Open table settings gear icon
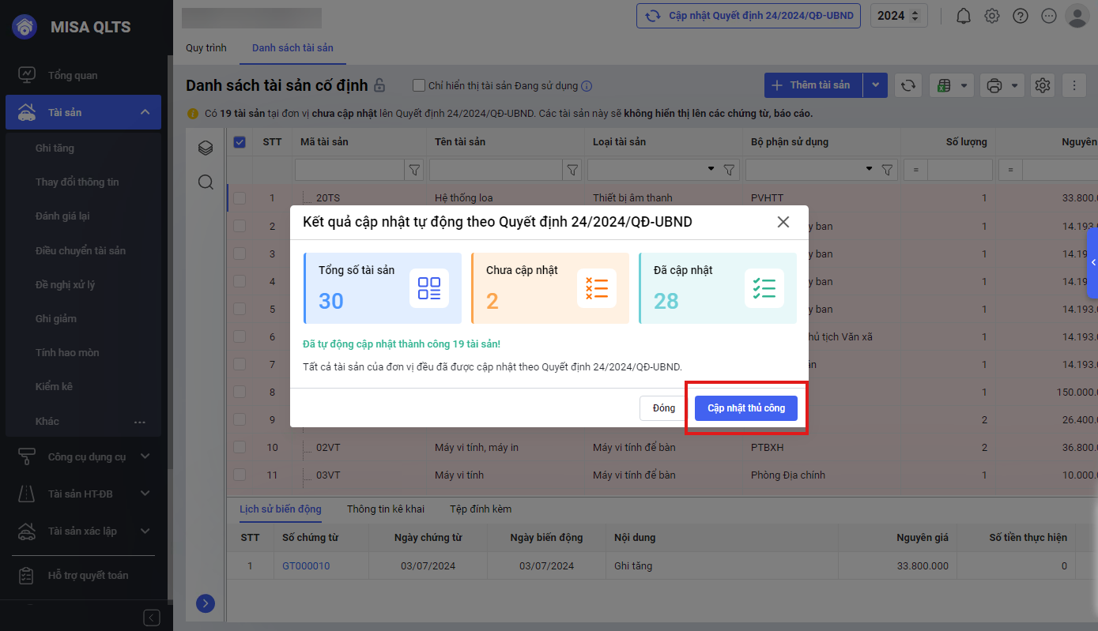Viewport: 1098px width, 631px height. (1043, 85)
